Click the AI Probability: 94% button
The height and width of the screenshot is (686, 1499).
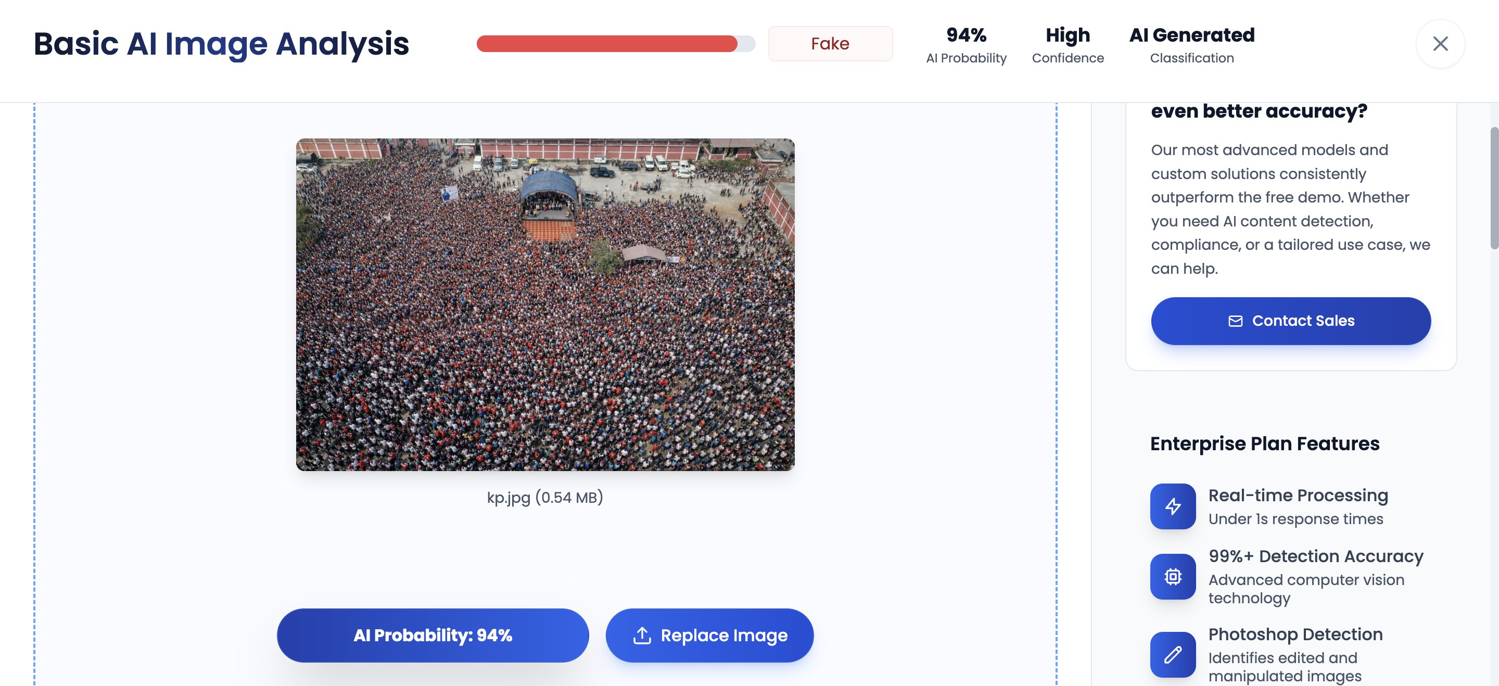click(x=433, y=636)
